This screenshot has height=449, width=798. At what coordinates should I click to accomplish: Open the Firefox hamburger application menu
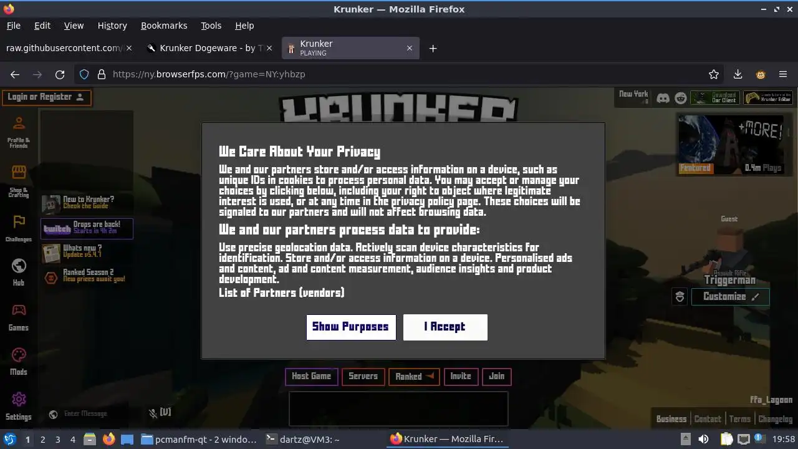[783, 74]
